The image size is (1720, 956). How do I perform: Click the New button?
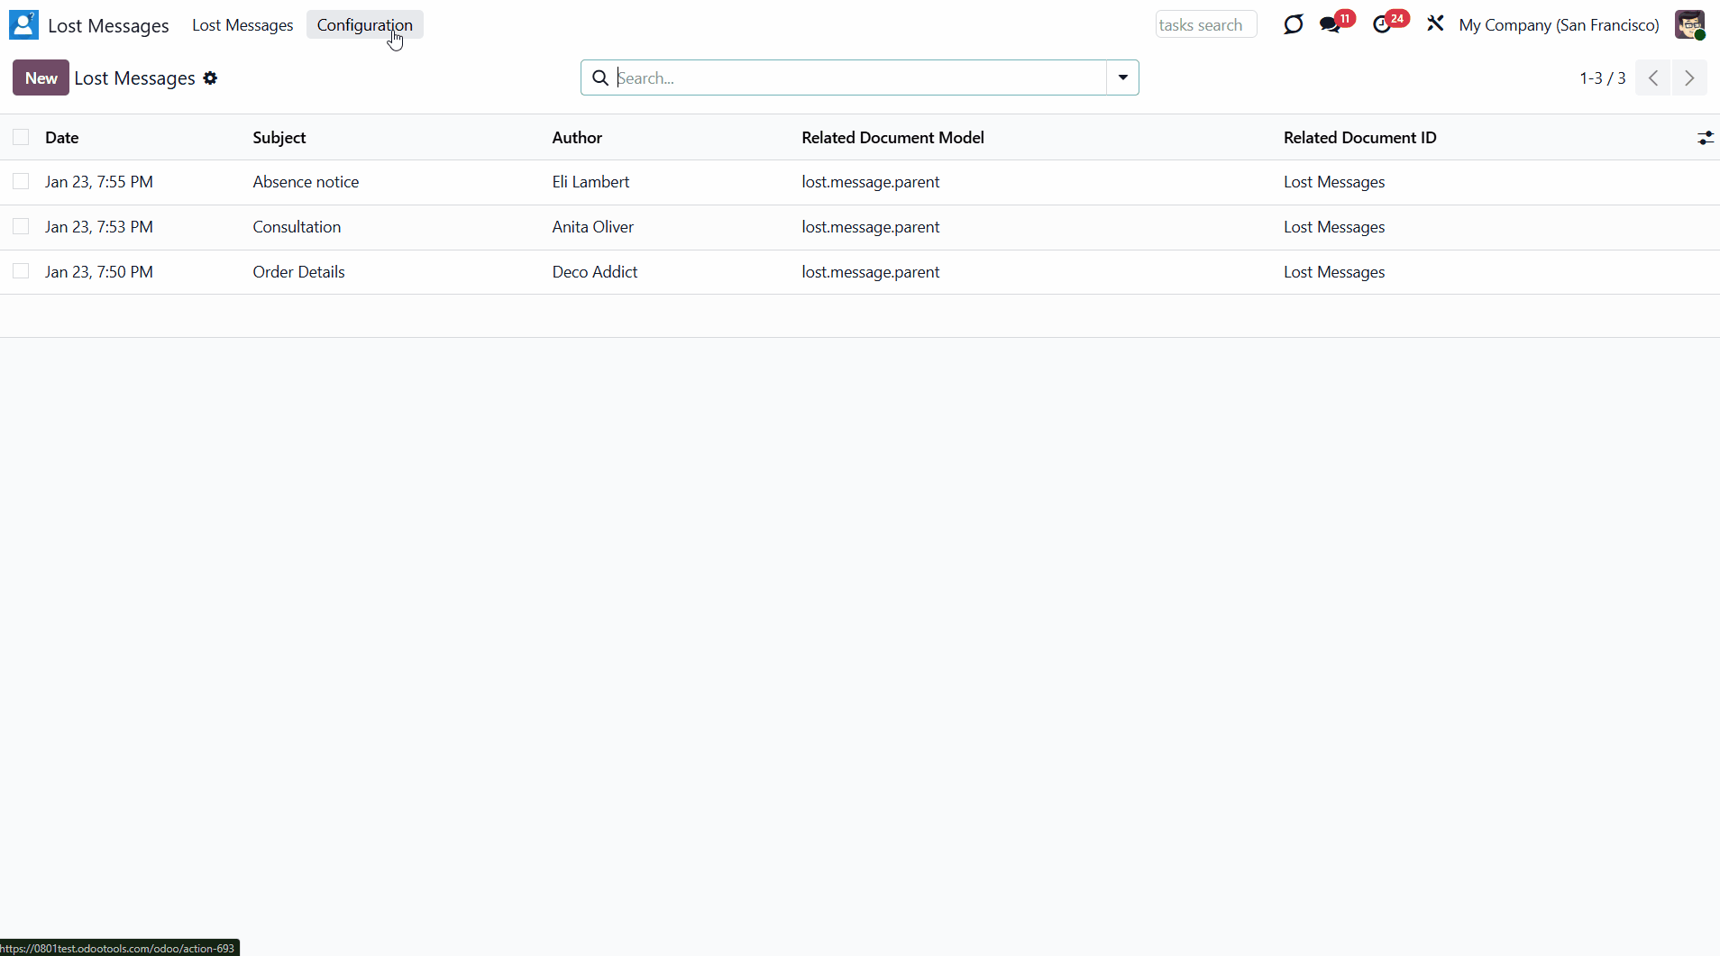coord(41,78)
